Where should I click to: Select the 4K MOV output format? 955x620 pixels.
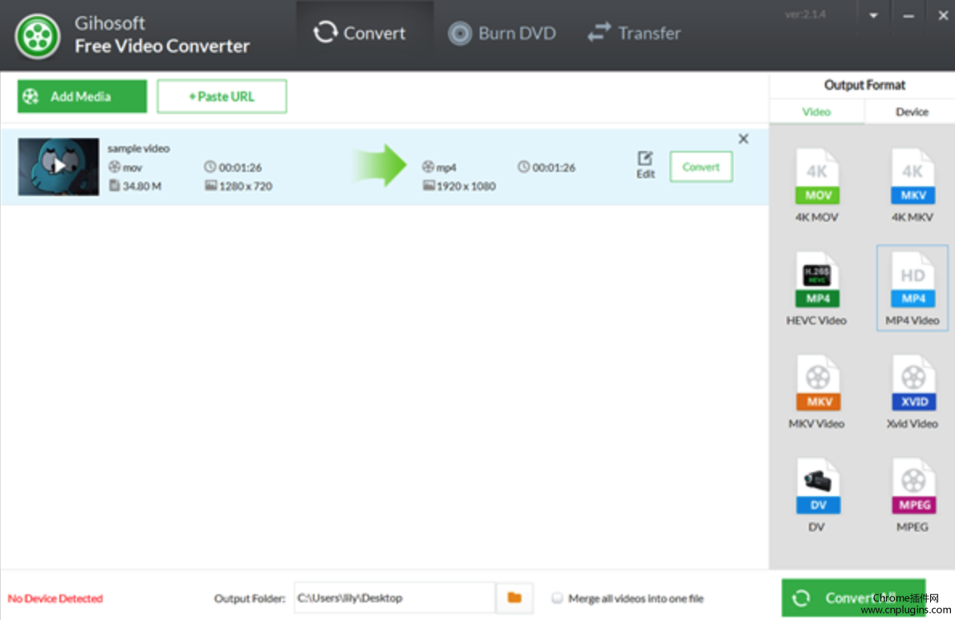pos(817,185)
